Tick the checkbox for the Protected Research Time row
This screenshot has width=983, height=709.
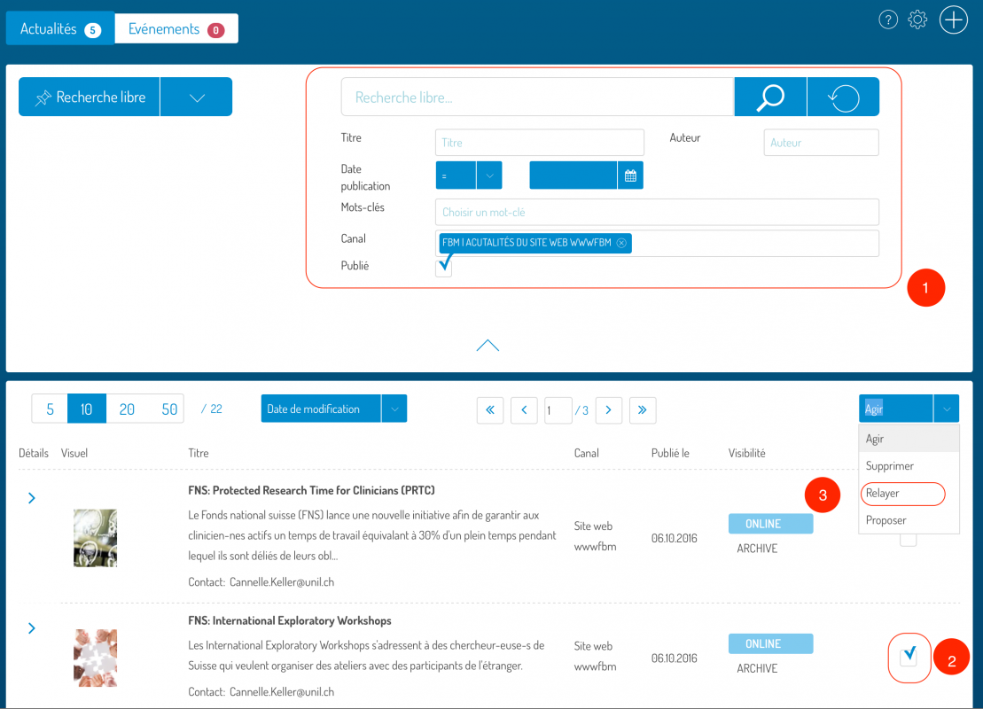coord(909,539)
